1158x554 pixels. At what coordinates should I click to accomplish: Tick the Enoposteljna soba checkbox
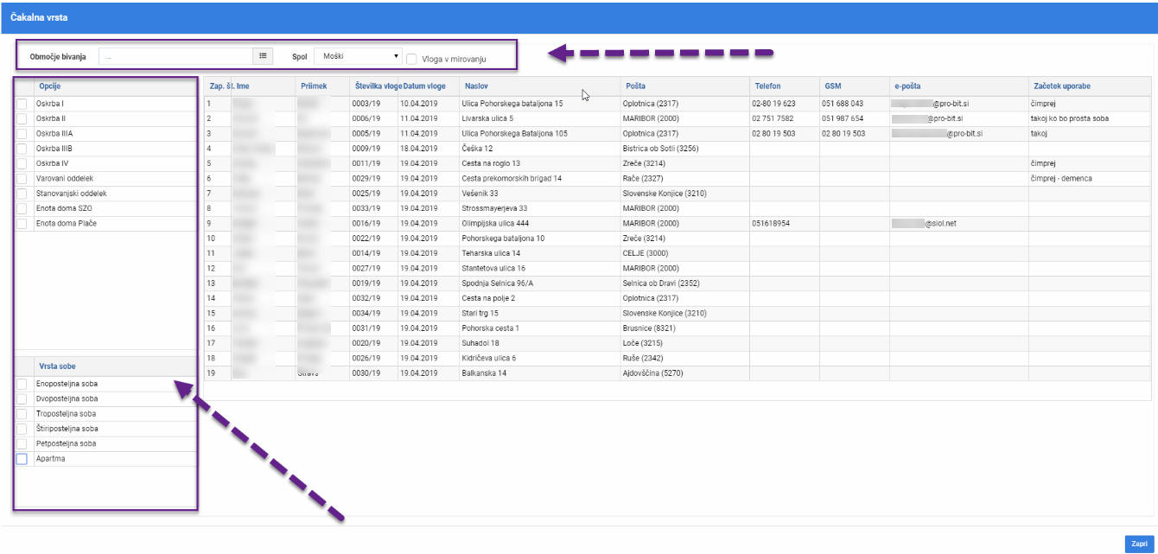pyautogui.click(x=22, y=384)
